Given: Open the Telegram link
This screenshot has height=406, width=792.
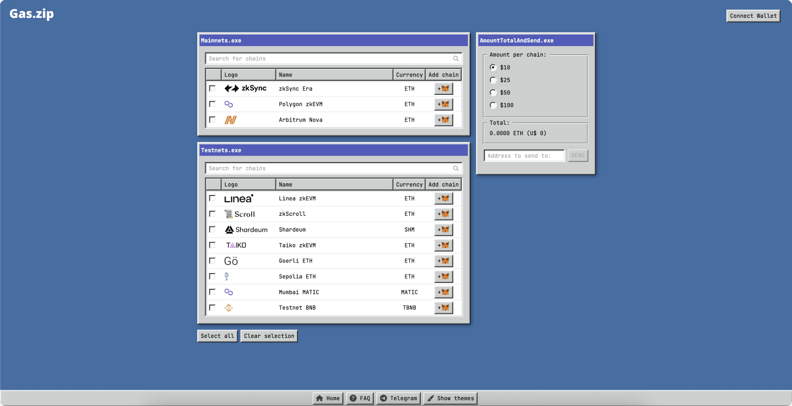Looking at the screenshot, I should (399, 399).
